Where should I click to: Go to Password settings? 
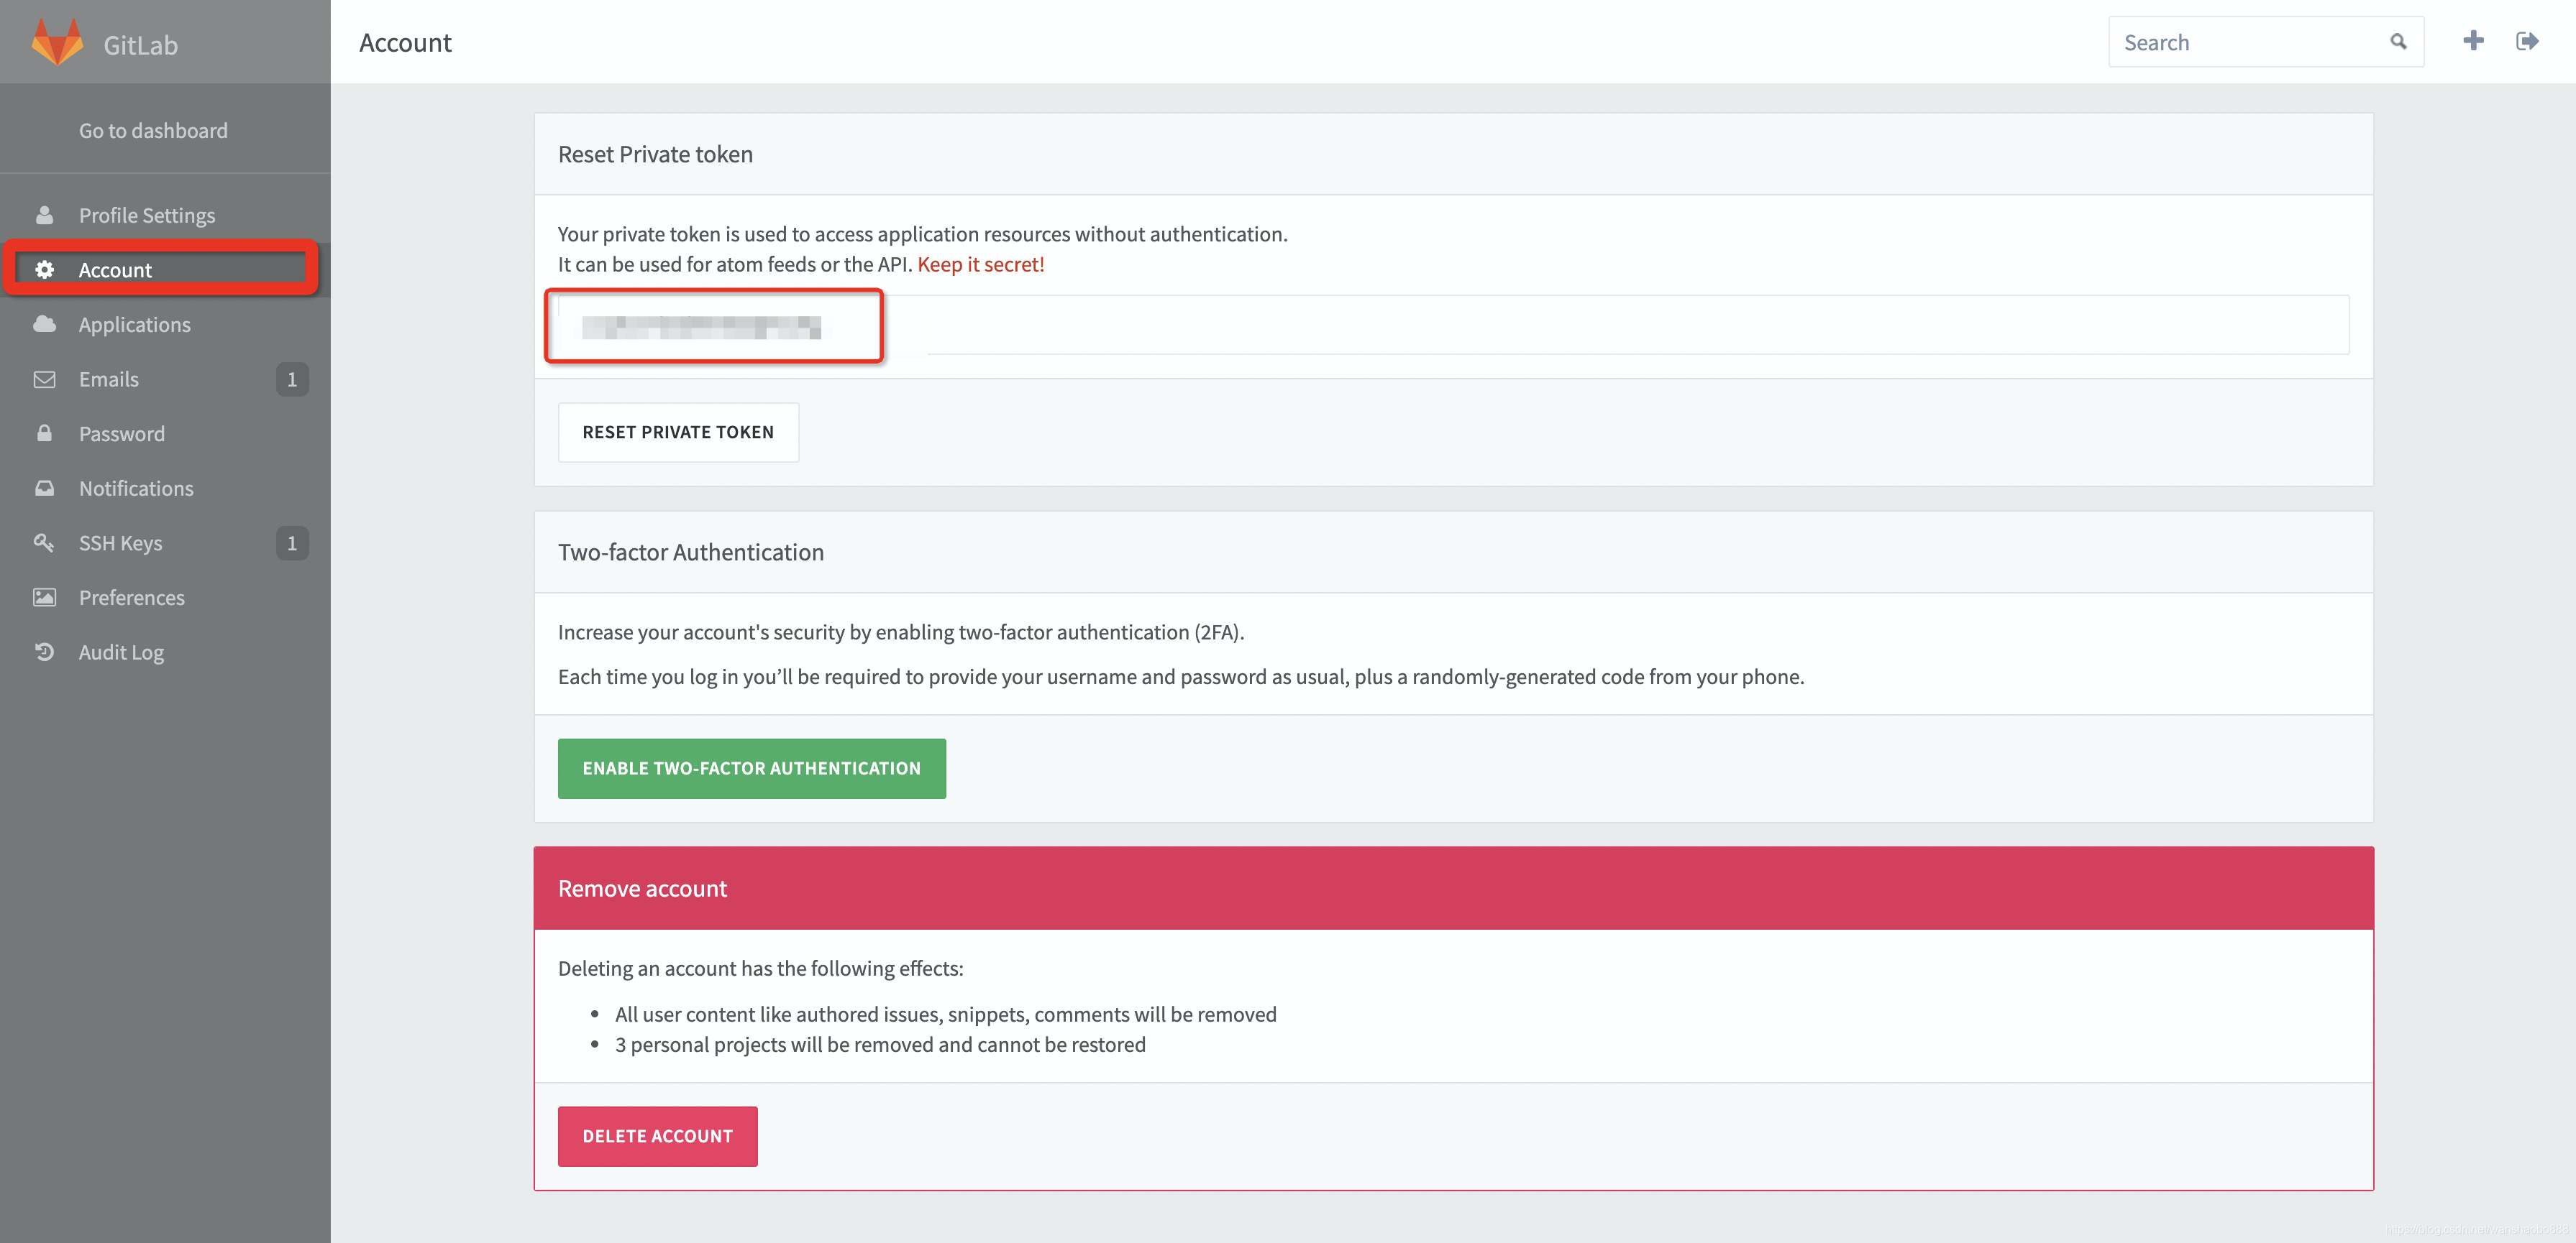165,433
